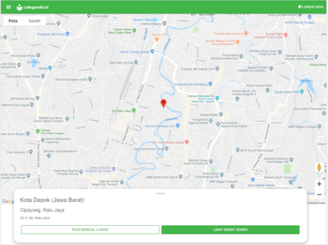
Task: Zoom in with the plus button
Action: pos(319,184)
